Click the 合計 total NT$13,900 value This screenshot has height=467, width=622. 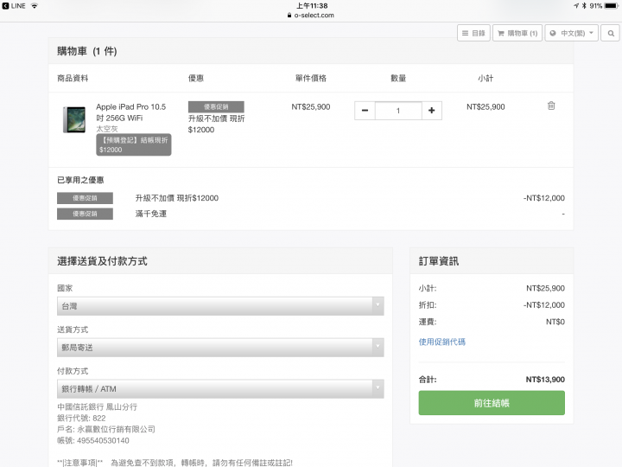[545, 380]
